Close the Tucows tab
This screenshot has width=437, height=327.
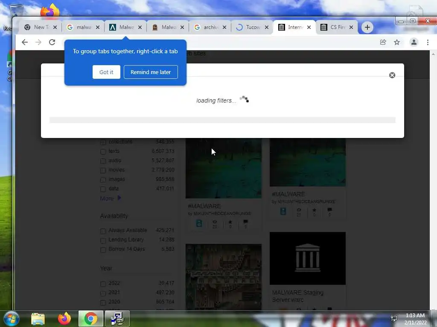pyautogui.click(x=266, y=27)
